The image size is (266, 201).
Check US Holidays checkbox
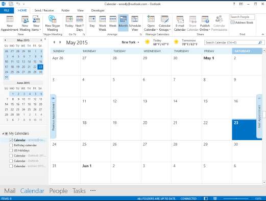point(11,150)
